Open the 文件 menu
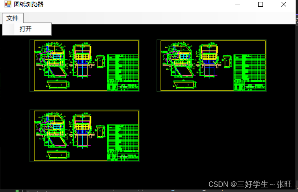 (13, 18)
